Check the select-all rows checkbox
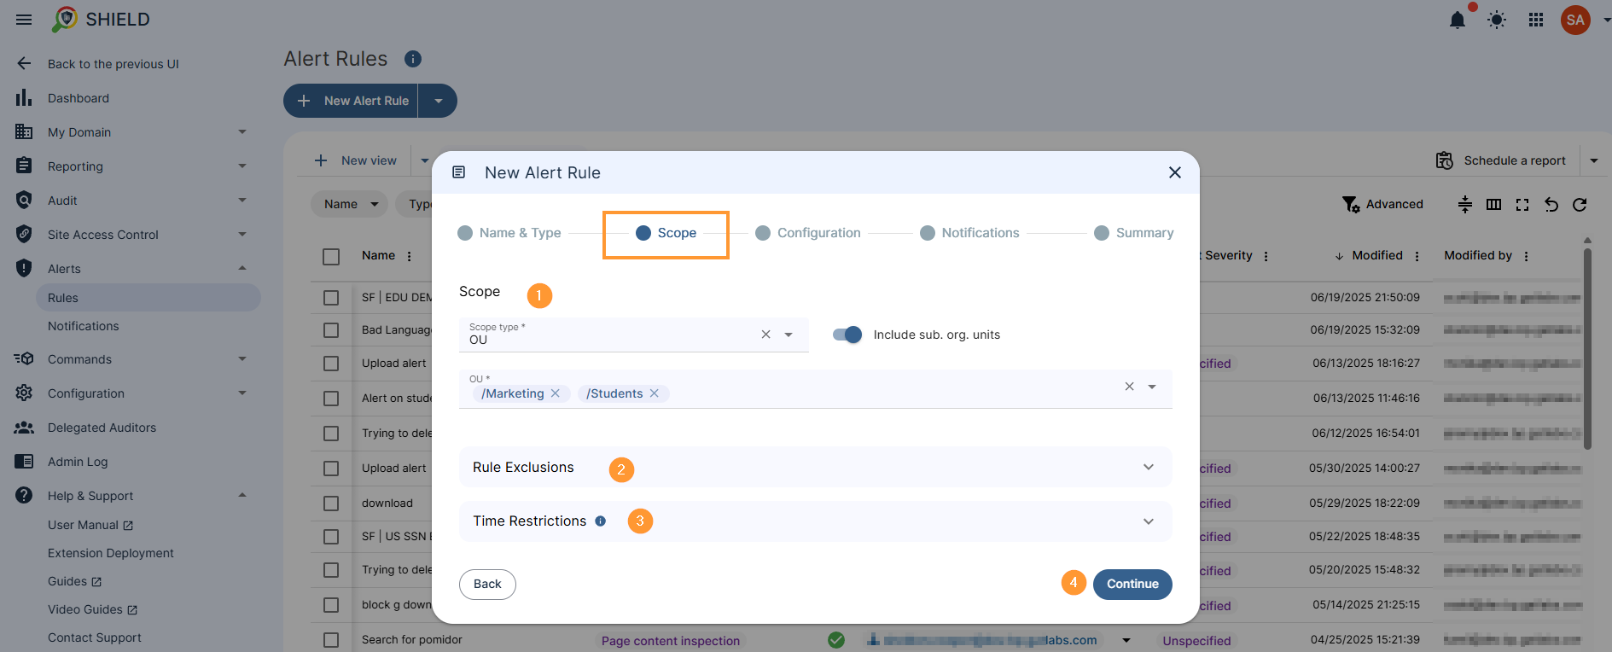This screenshot has height=652, width=1612. tap(331, 256)
